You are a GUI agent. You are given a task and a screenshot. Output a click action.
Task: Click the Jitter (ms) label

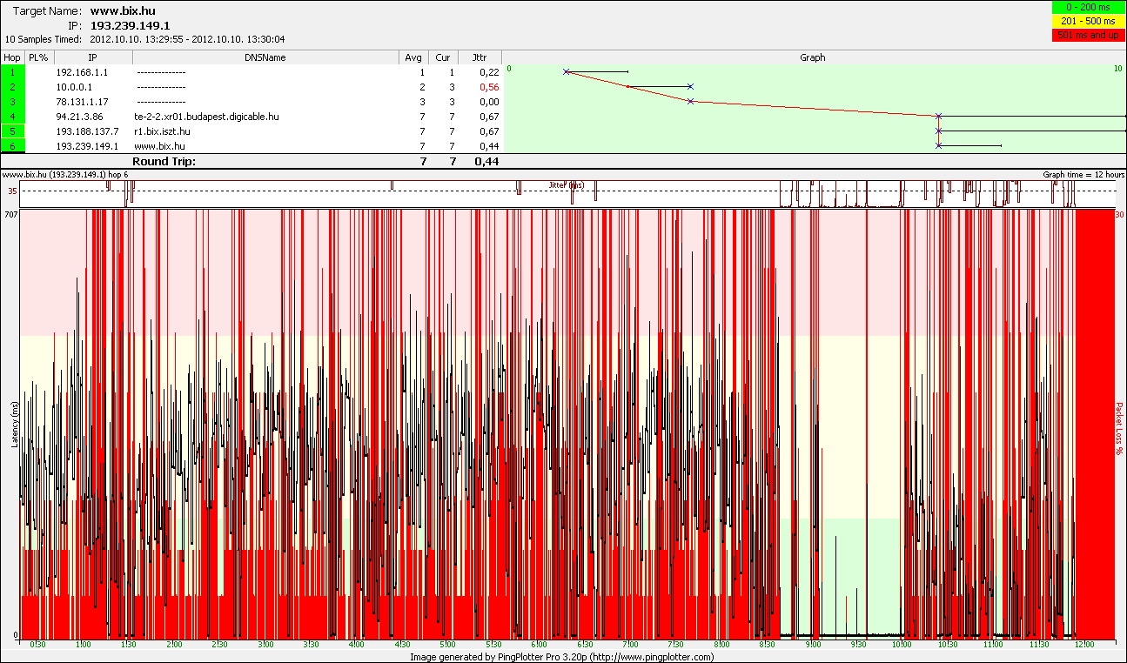coord(567,184)
